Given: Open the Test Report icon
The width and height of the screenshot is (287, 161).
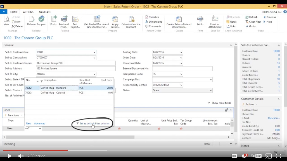Looking at the screenshot, I should (75, 22).
